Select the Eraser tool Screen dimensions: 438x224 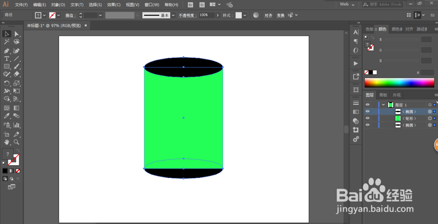(17, 74)
